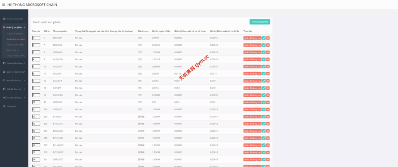Click the 'Thêm sản phẩm' button
The width and height of the screenshot is (398, 167).
point(260,22)
